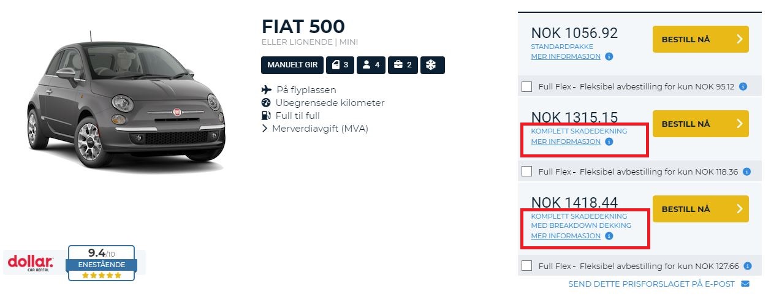
Task: Open Mer informasjon under Komplett Skadedekning
Action: [566, 142]
